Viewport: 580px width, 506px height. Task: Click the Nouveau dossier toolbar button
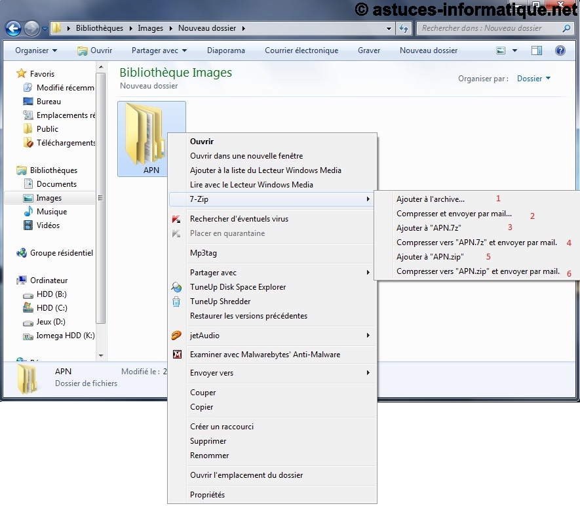pyautogui.click(x=429, y=50)
